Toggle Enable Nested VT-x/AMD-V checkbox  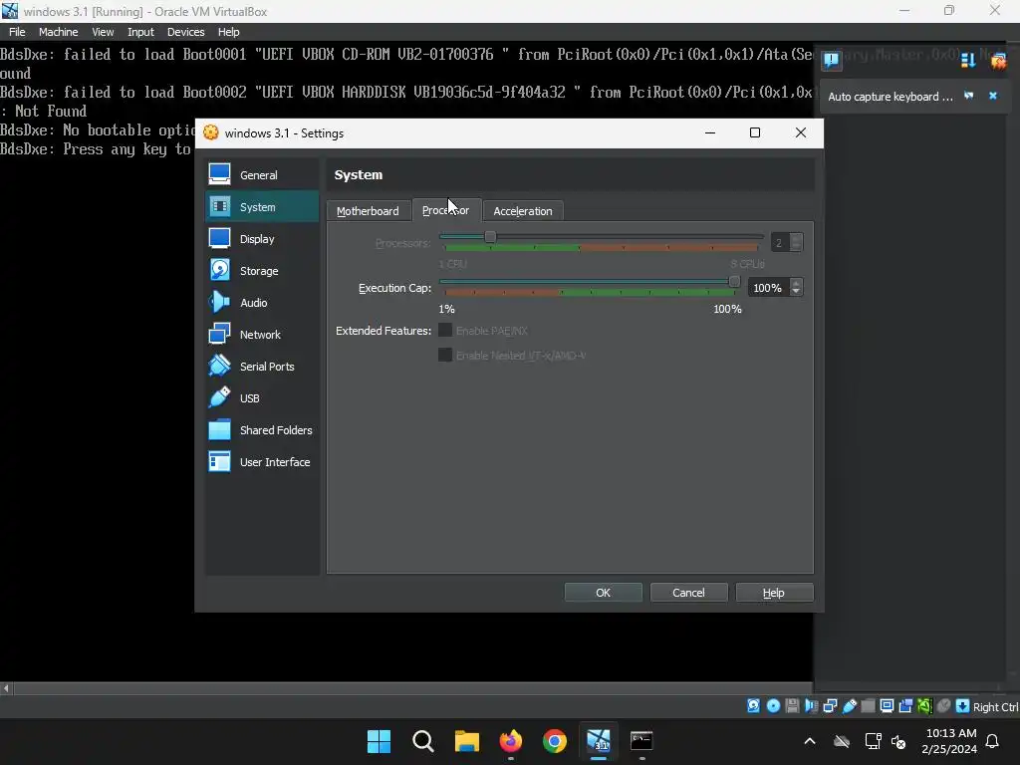click(445, 356)
